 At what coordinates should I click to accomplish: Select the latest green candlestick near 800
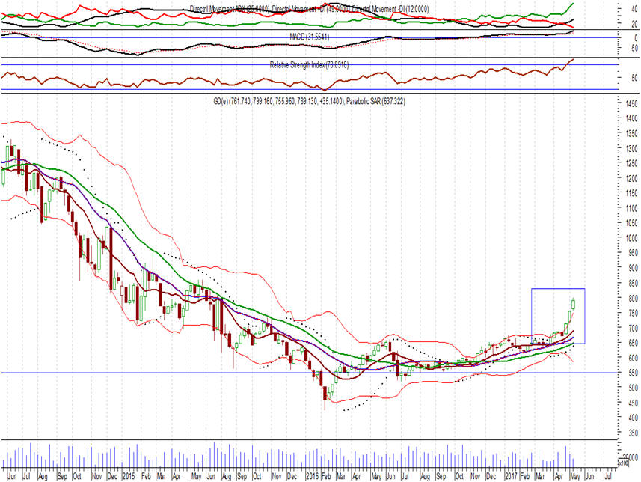[x=574, y=303]
